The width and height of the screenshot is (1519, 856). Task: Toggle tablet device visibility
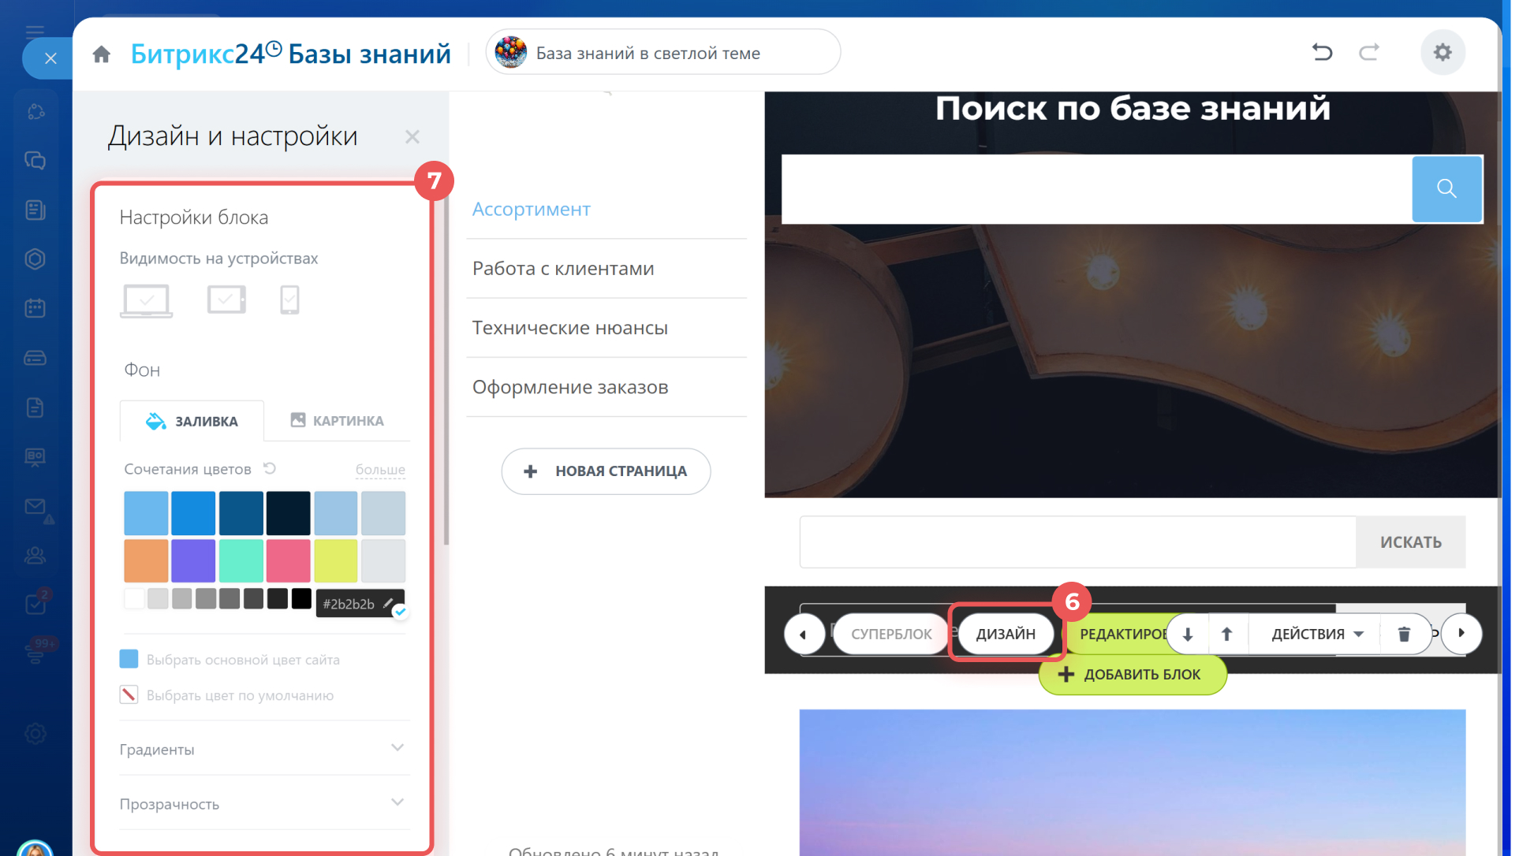tap(226, 300)
